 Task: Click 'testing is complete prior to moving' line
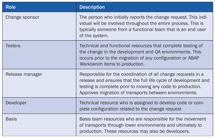click(122, 86)
